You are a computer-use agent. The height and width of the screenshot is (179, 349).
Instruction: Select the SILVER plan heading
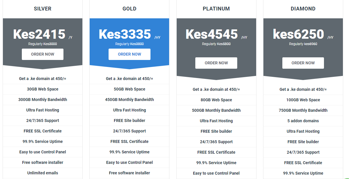coord(42,9)
